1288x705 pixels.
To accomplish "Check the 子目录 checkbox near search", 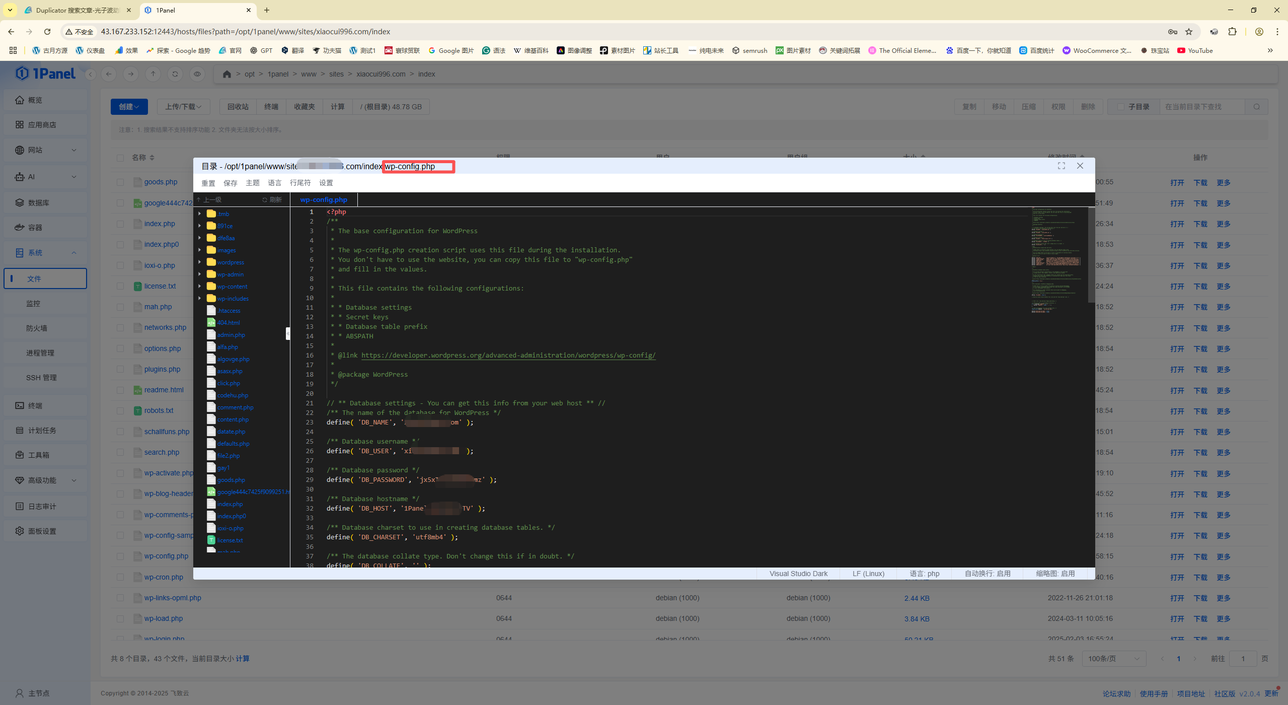I will [x=1120, y=106].
